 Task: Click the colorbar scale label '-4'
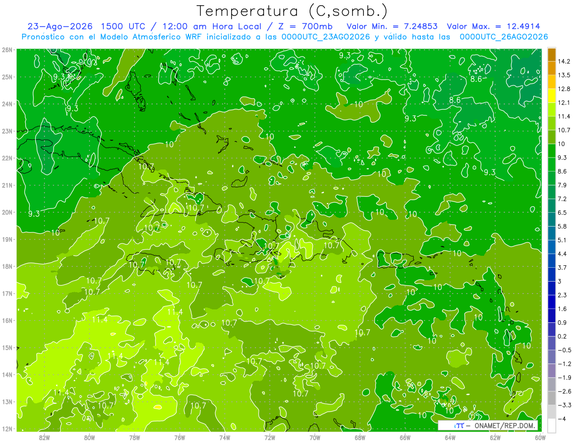tap(562, 419)
